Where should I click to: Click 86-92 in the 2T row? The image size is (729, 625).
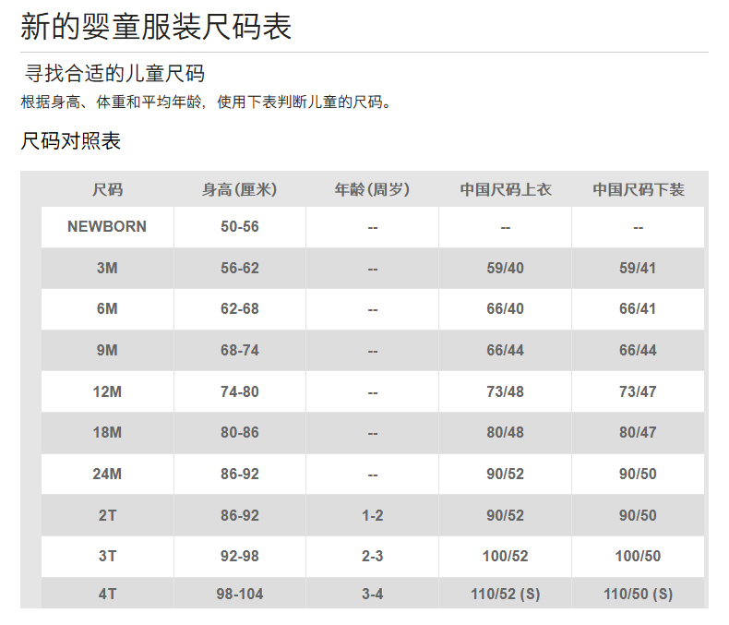239,515
